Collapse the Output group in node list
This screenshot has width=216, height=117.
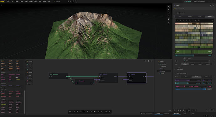coord(1,90)
